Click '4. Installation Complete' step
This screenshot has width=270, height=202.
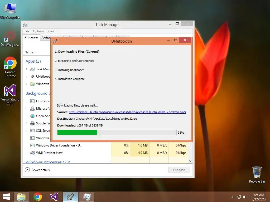click(70, 79)
